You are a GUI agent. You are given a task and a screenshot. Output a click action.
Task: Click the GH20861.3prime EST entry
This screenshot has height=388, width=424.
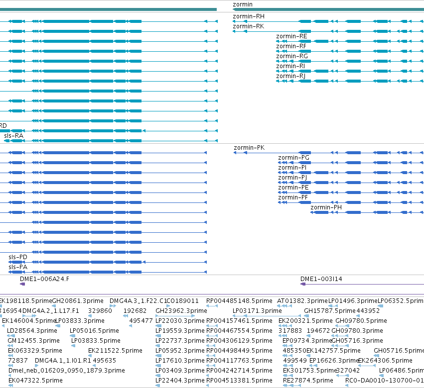pyautogui.click(x=78, y=301)
